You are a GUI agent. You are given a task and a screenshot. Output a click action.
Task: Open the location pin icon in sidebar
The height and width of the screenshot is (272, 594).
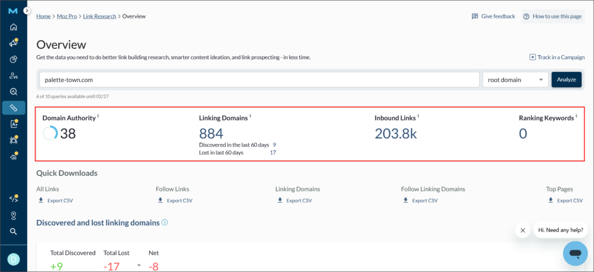click(13, 215)
